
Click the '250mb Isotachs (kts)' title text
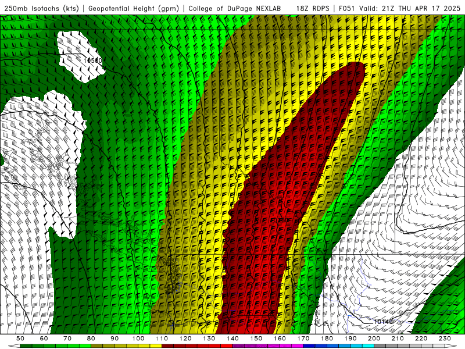pos(41,8)
